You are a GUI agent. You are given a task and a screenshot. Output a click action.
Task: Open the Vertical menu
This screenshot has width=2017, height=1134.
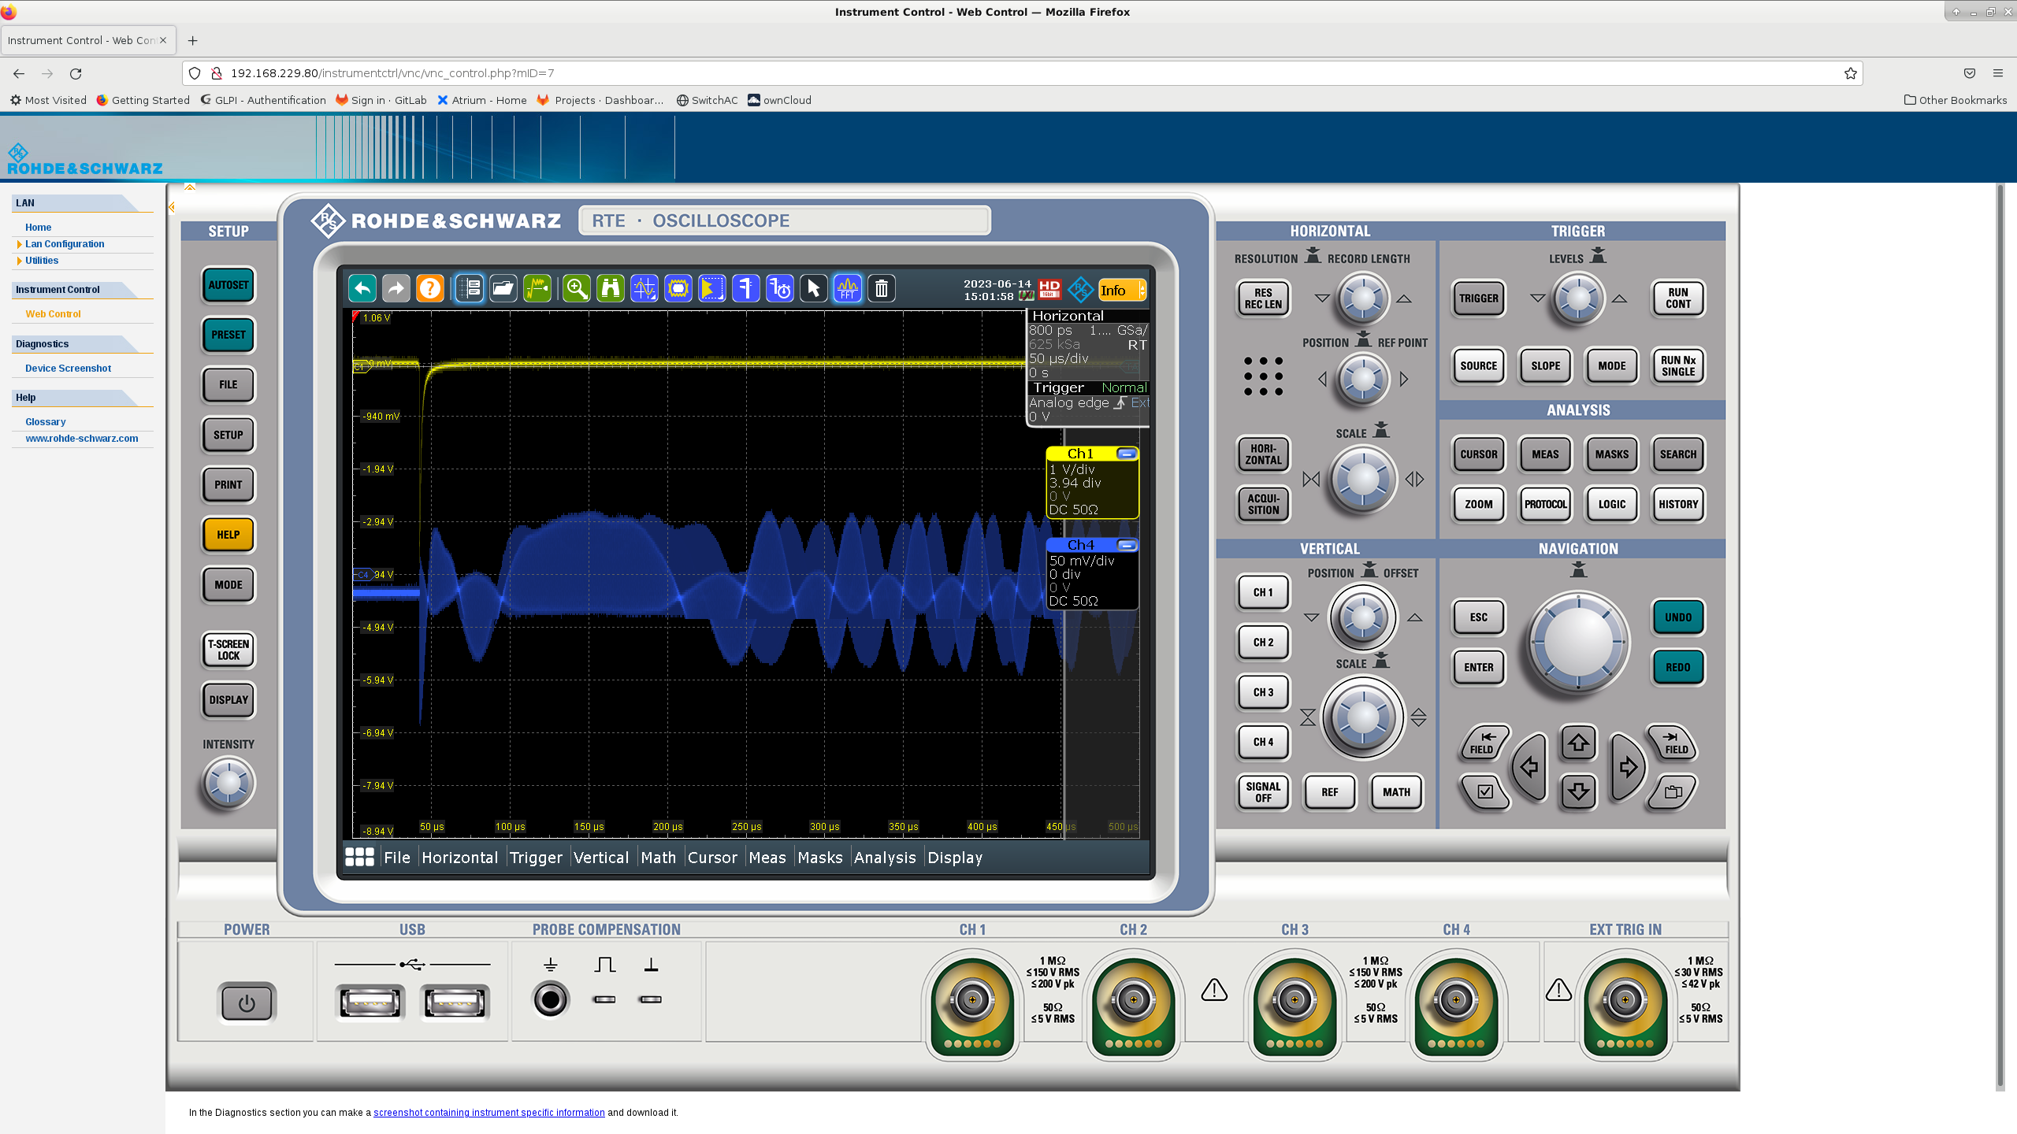(x=601, y=858)
